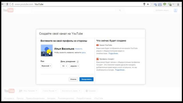Screen dimensions: 183x103
Task: Open the cloud extension with badge
Action: click(155, 5)
